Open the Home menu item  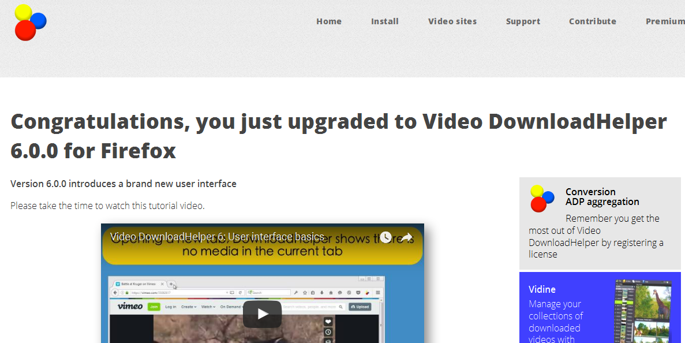click(329, 21)
